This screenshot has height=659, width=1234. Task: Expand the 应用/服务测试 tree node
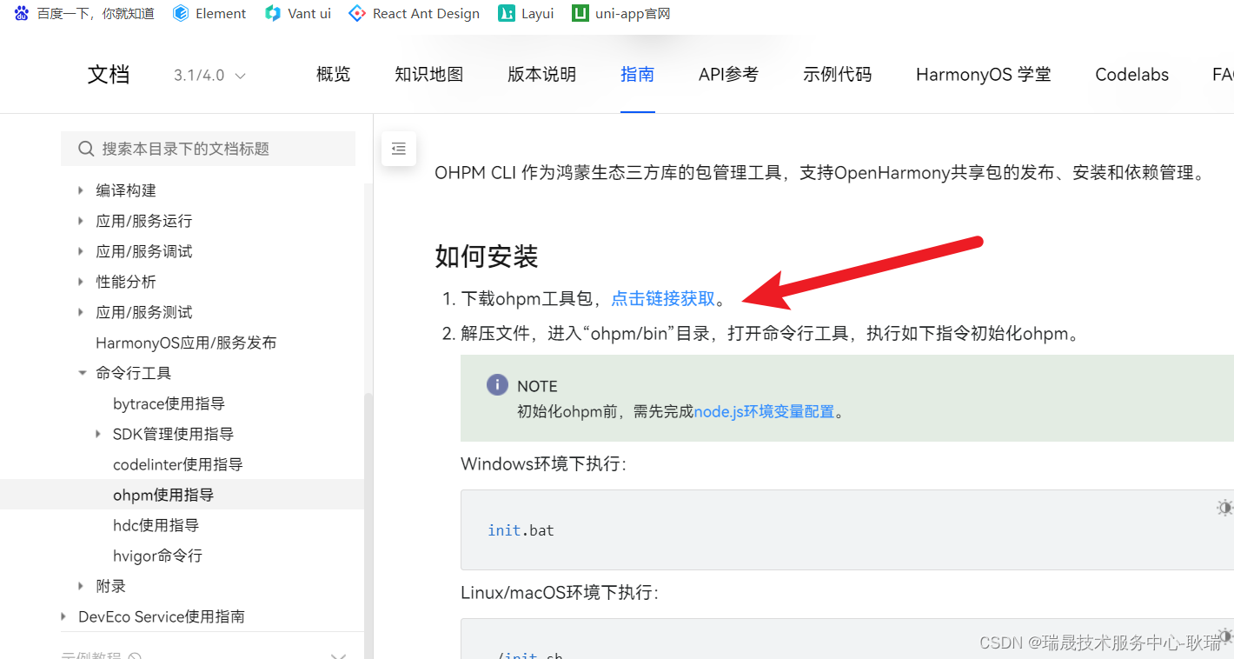pos(81,312)
